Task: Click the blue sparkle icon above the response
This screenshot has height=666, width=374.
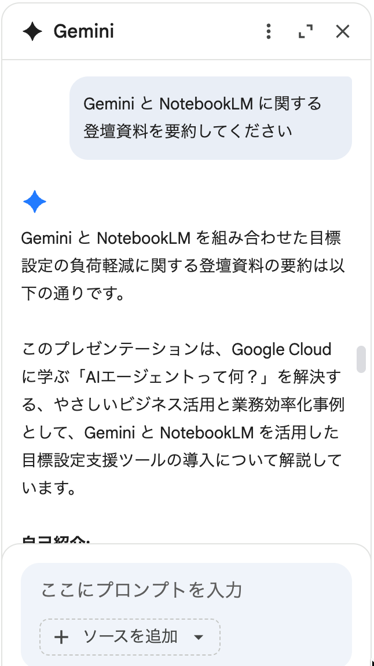Action: tap(35, 200)
